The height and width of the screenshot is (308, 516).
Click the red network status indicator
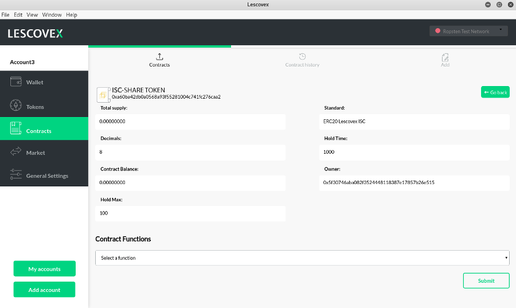pos(437,30)
